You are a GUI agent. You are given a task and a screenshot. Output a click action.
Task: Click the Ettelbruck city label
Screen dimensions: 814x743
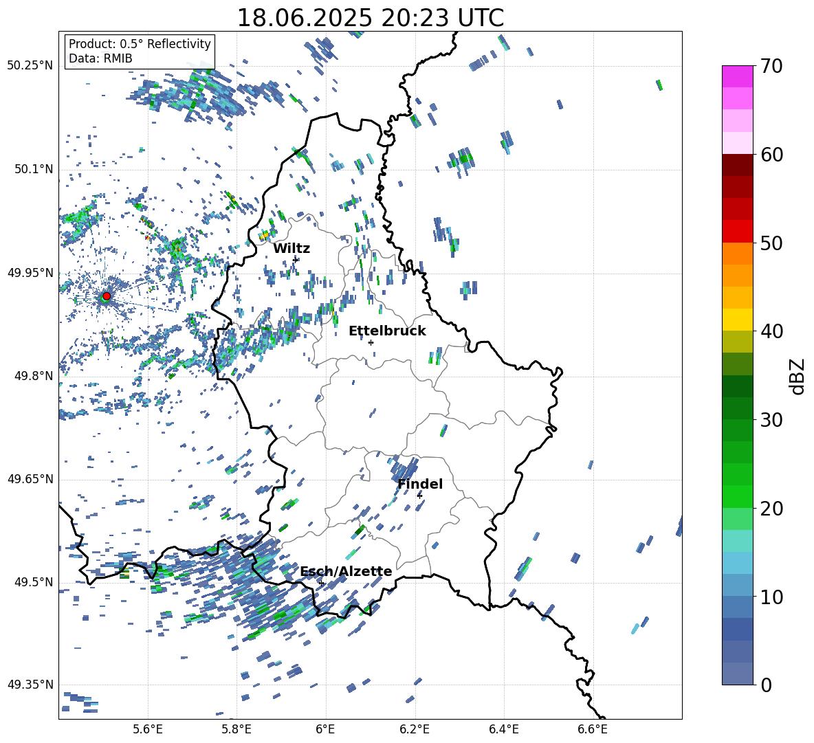pyautogui.click(x=387, y=331)
